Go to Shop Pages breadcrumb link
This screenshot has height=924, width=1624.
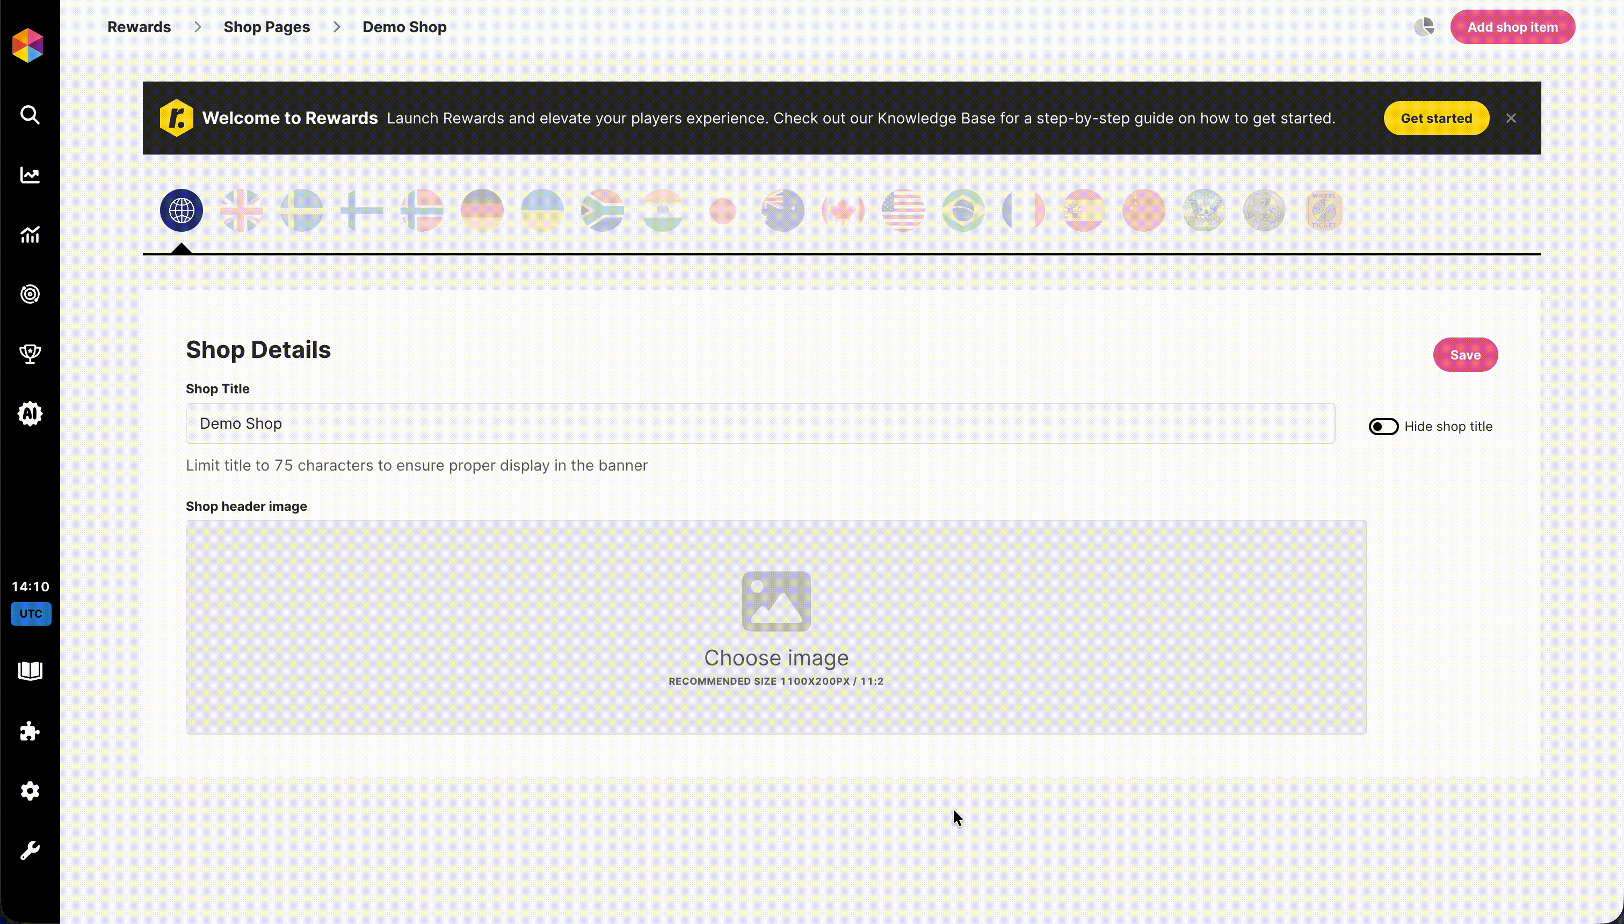coord(267,27)
